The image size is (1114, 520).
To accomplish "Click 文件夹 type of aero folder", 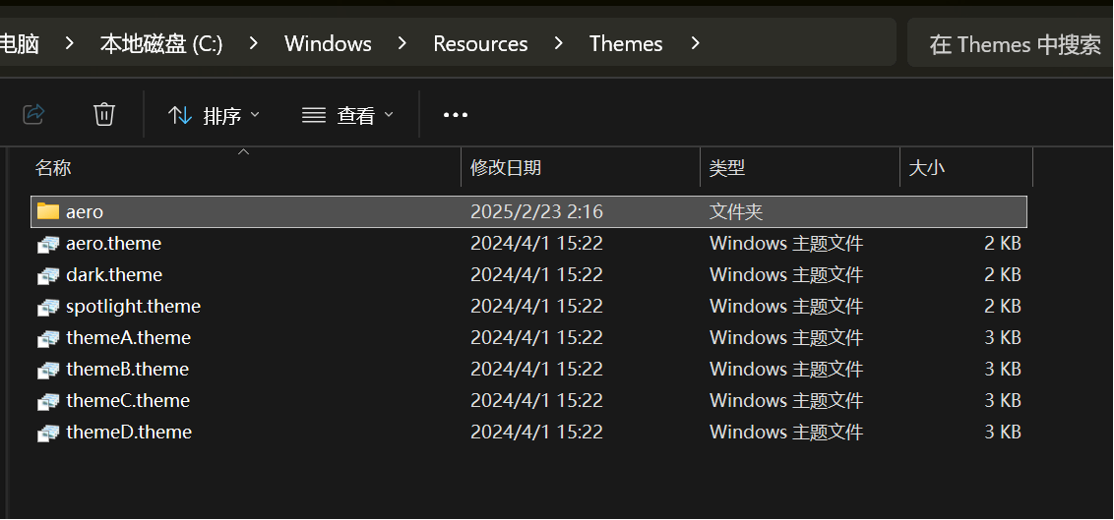I will point(736,211).
